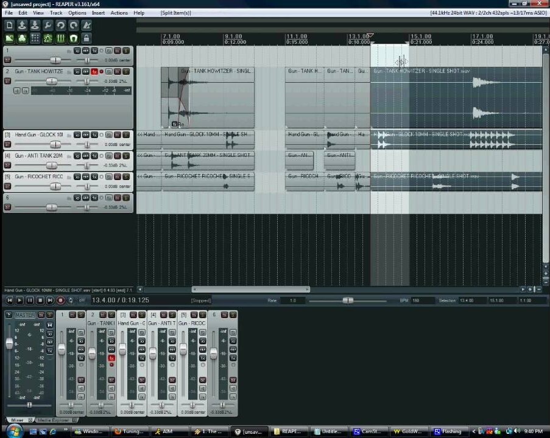550x438 pixels.
Task: Click the padlock locking toolbar icon
Action: [86, 38]
